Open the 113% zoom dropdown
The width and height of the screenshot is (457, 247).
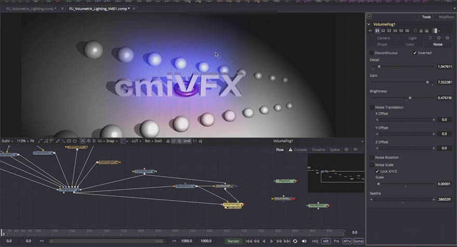22,141
